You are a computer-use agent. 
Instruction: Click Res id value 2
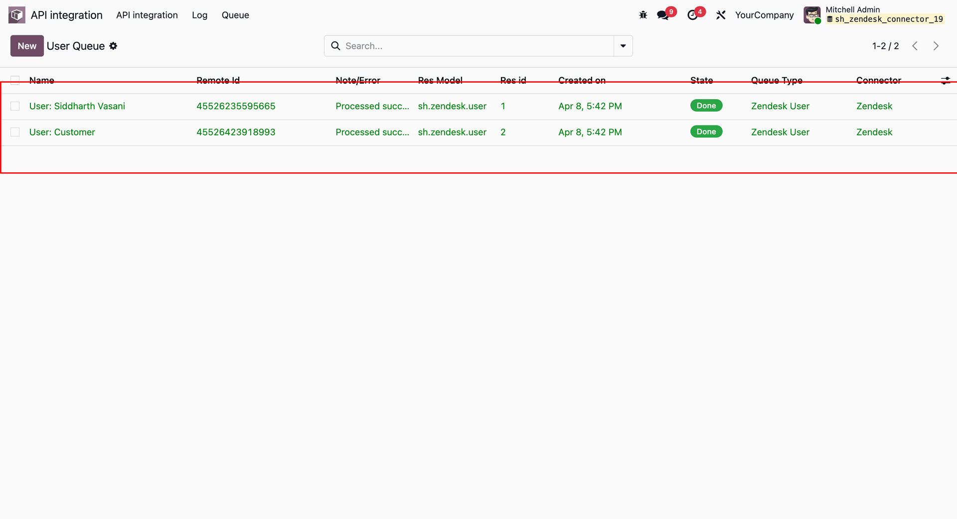pyautogui.click(x=503, y=132)
